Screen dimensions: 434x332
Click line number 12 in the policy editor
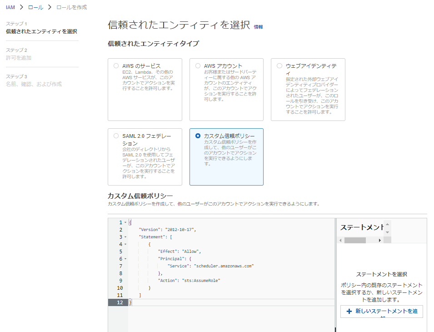pyautogui.click(x=120, y=301)
